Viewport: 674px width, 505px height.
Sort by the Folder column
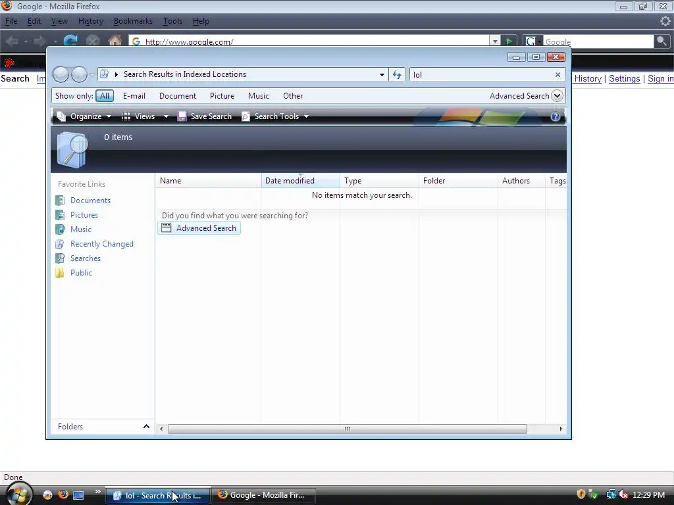(458, 181)
